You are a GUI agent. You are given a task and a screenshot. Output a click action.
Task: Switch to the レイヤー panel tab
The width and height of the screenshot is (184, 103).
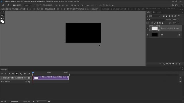click(149, 12)
